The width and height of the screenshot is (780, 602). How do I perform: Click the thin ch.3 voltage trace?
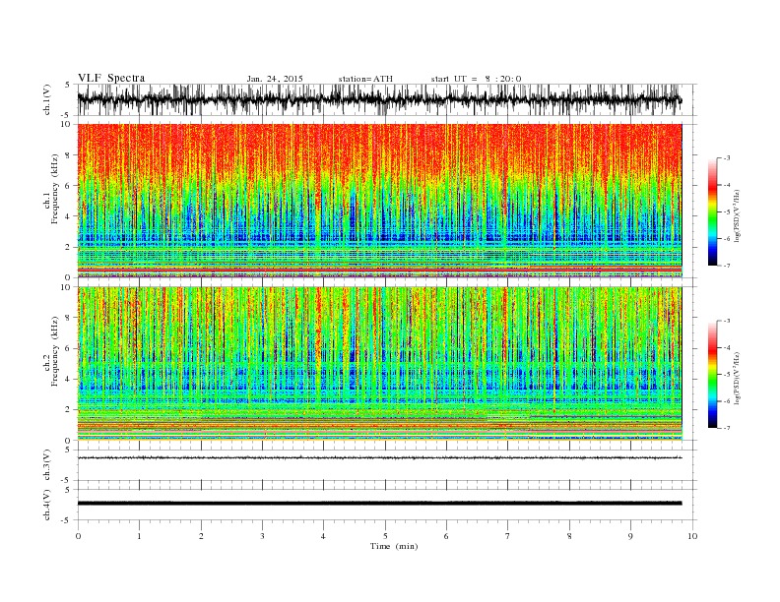point(379,457)
